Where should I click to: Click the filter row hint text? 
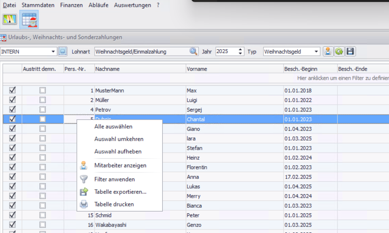coord(343,78)
